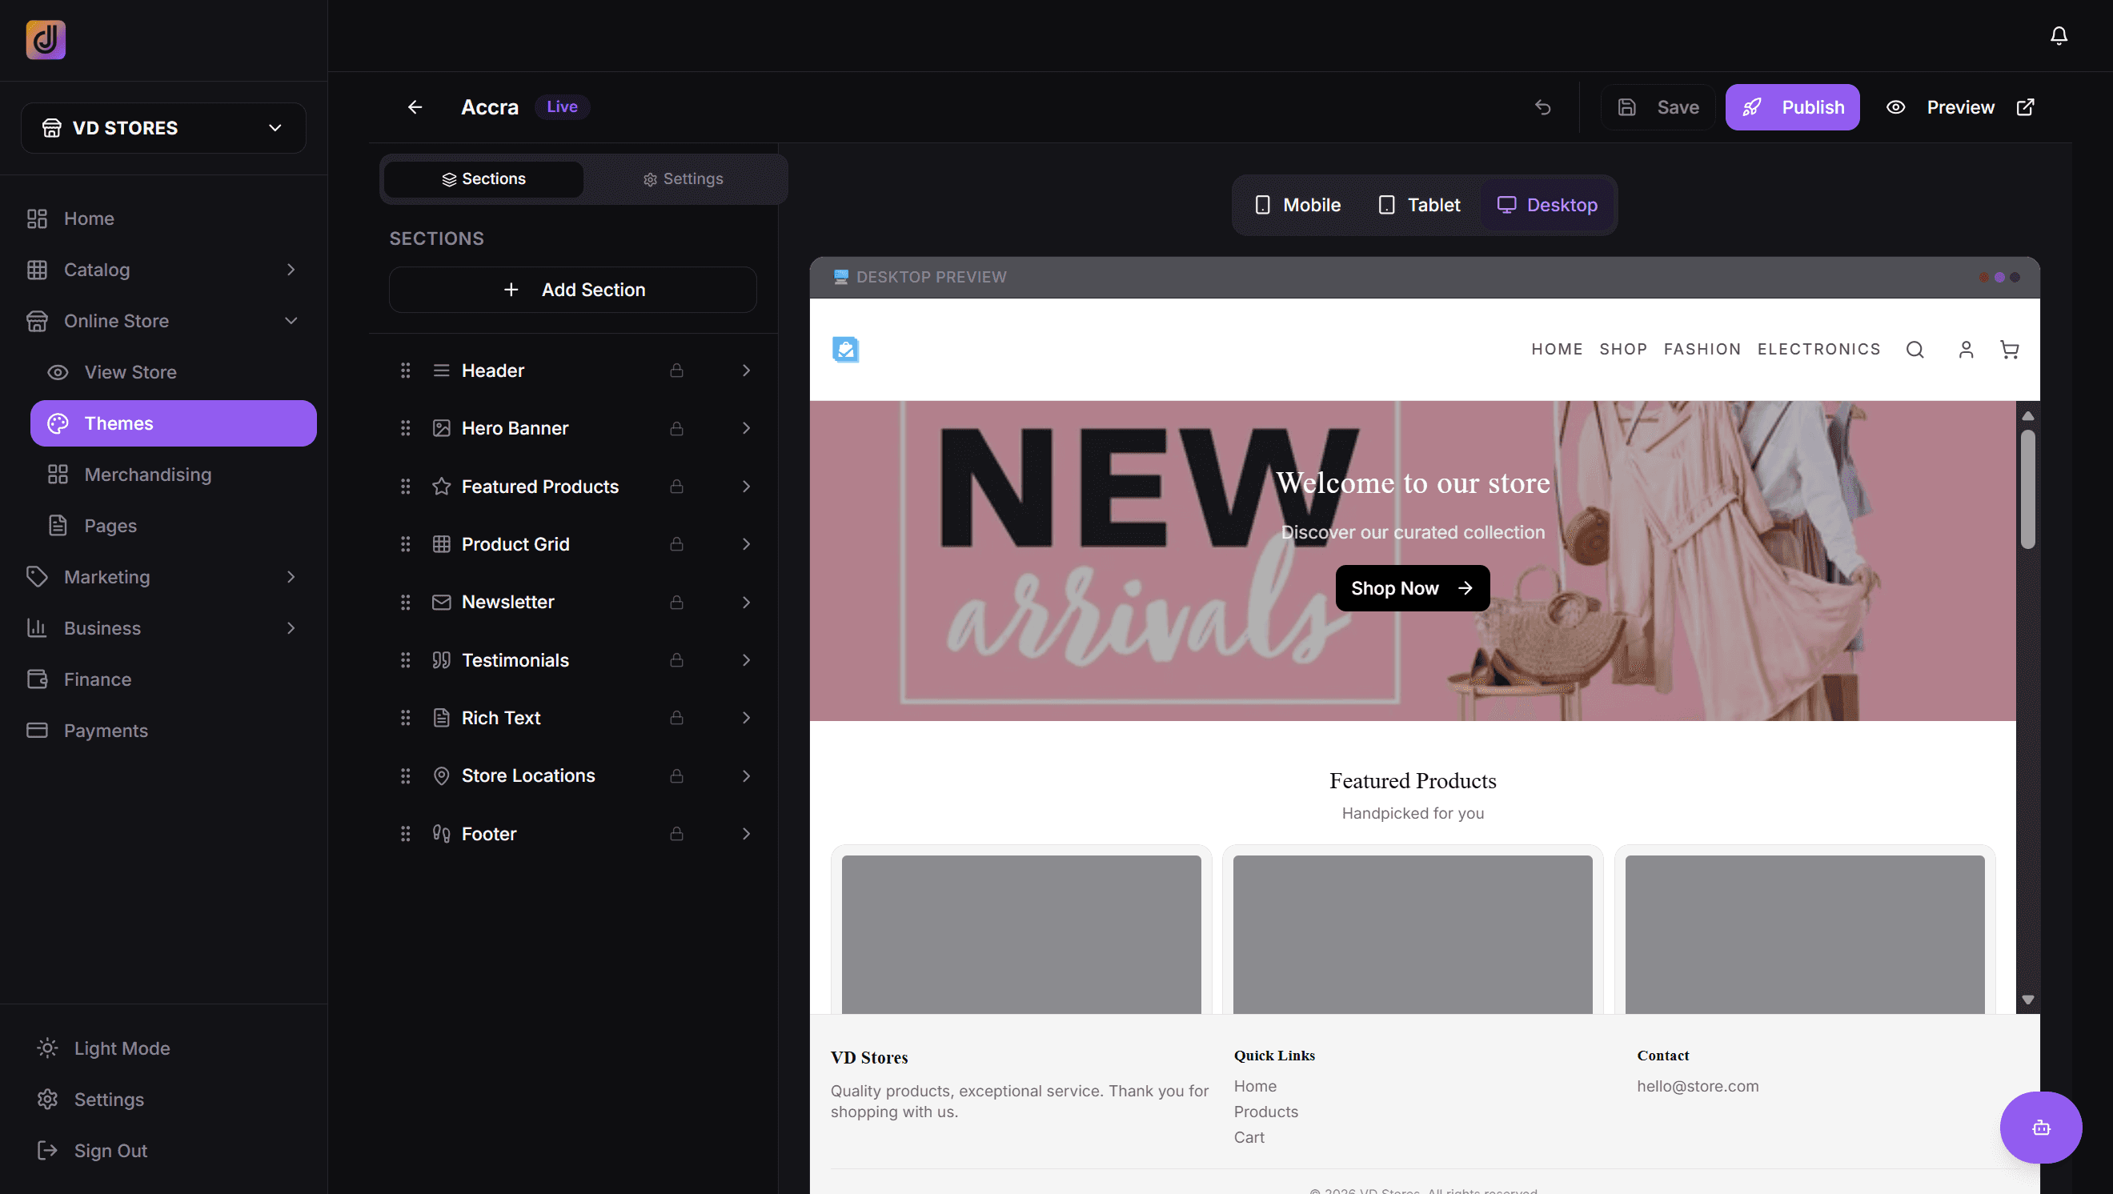Click the cart icon in store preview
The width and height of the screenshot is (2113, 1194).
pyautogui.click(x=2009, y=351)
